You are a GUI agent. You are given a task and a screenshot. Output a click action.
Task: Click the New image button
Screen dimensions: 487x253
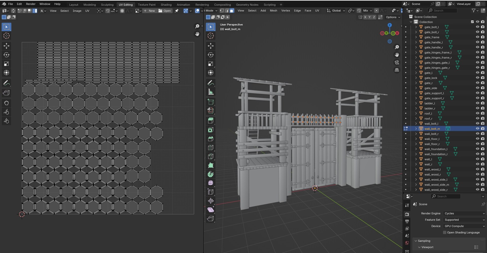[149, 11]
